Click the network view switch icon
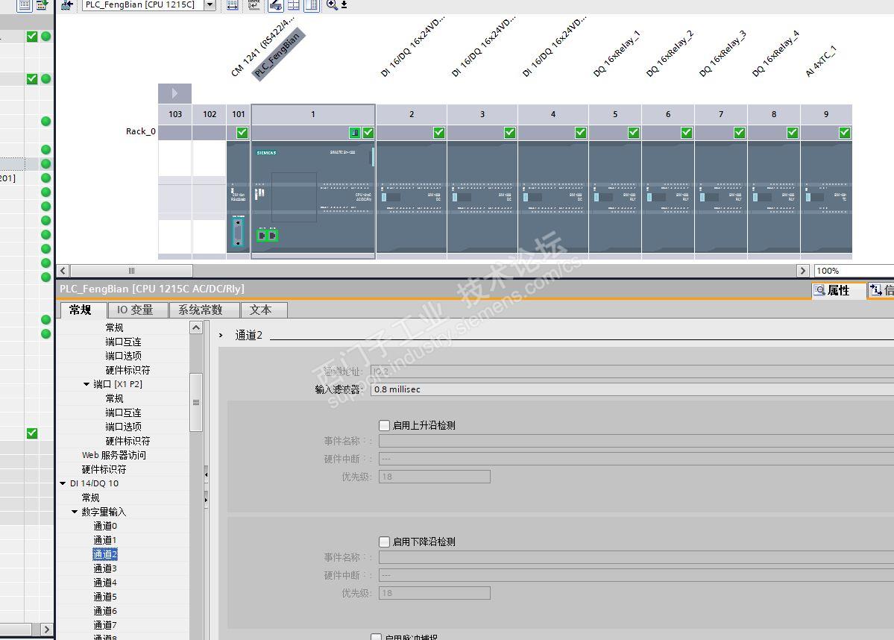This screenshot has height=640, width=894. coord(67,5)
